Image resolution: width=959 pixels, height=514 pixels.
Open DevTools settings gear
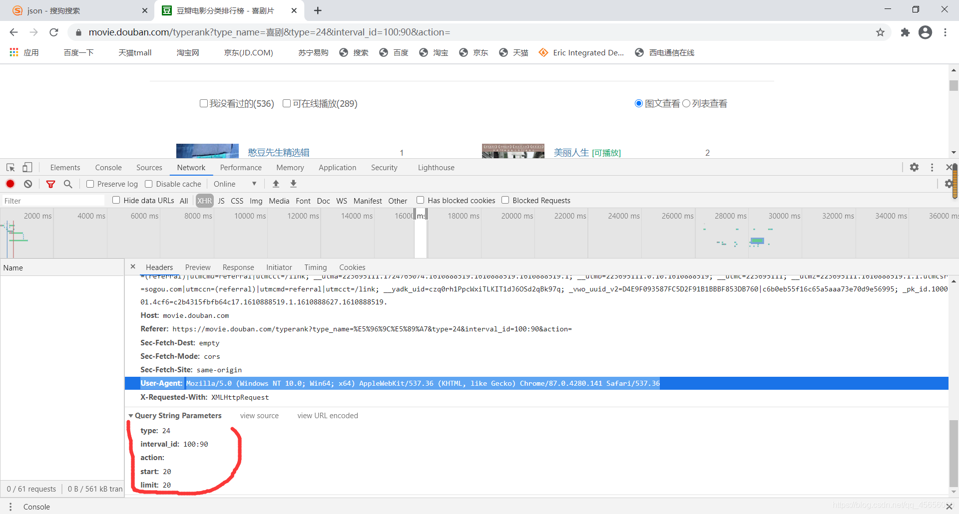(x=914, y=168)
